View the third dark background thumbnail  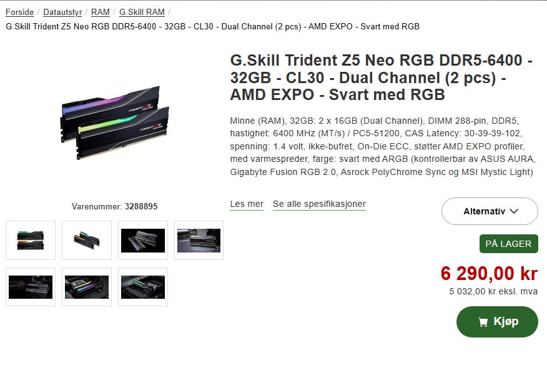pos(143,240)
